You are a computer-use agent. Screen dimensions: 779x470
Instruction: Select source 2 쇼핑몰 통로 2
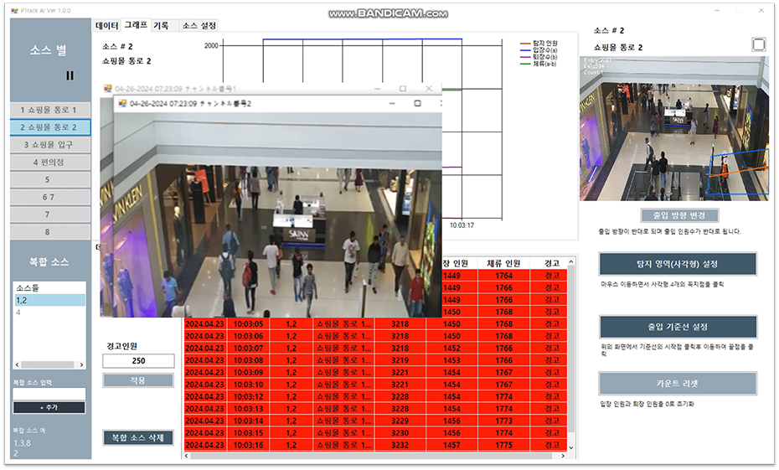pos(49,127)
